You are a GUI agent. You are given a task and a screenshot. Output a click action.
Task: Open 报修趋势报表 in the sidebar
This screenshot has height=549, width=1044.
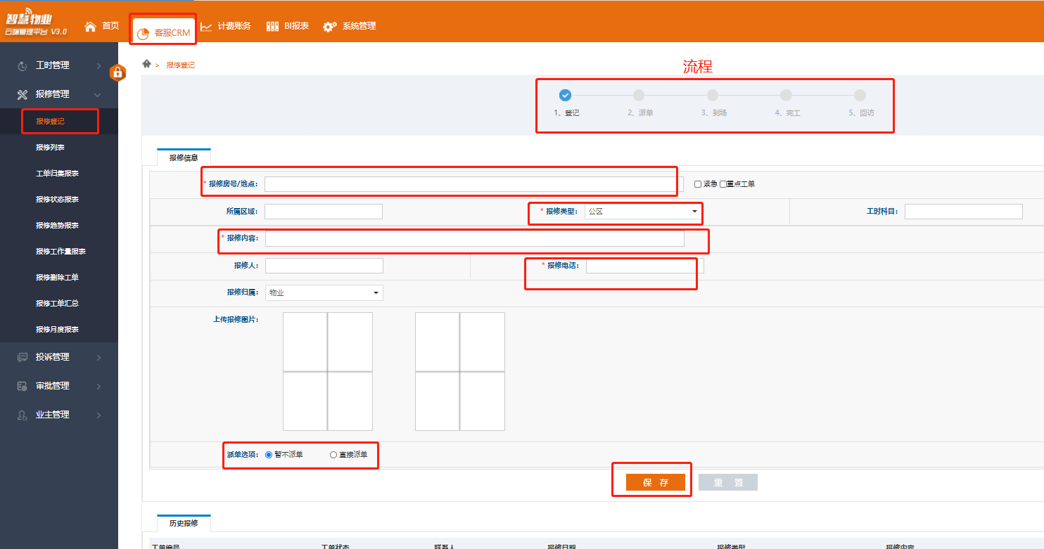point(57,226)
